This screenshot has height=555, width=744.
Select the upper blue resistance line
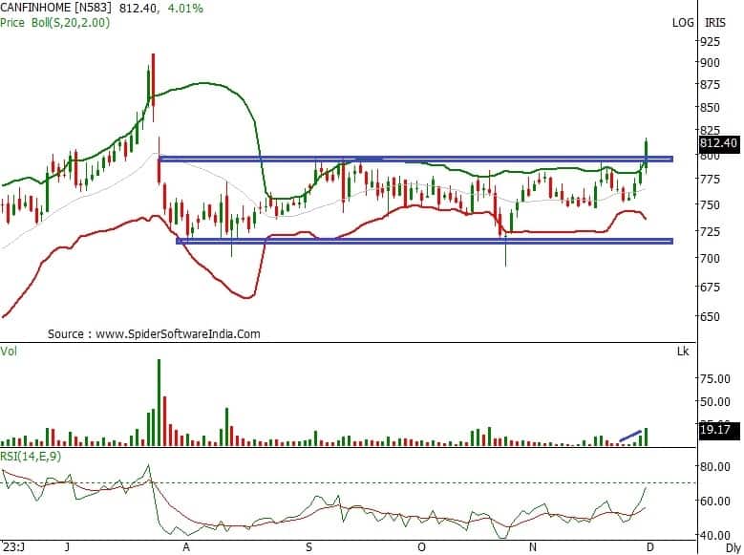pos(415,159)
